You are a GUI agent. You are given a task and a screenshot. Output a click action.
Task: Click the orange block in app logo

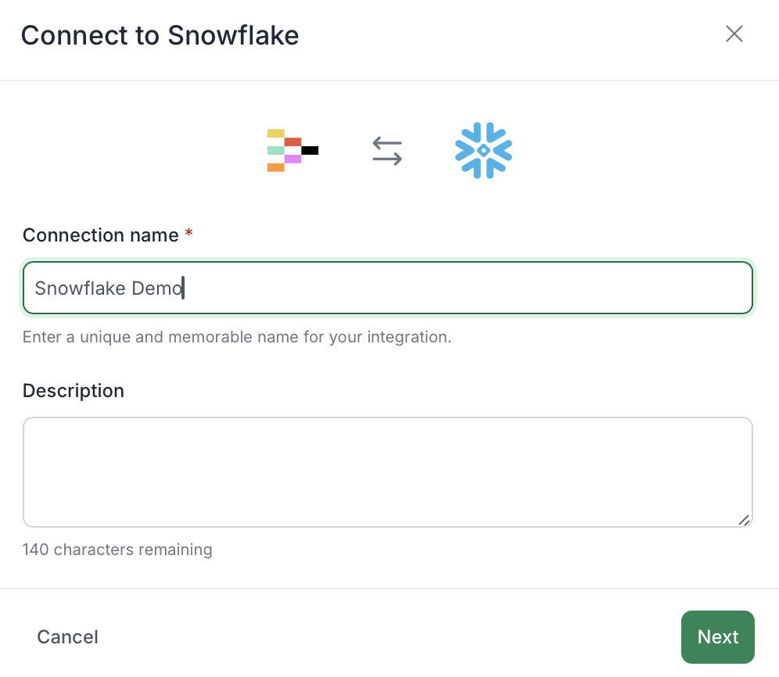(276, 167)
